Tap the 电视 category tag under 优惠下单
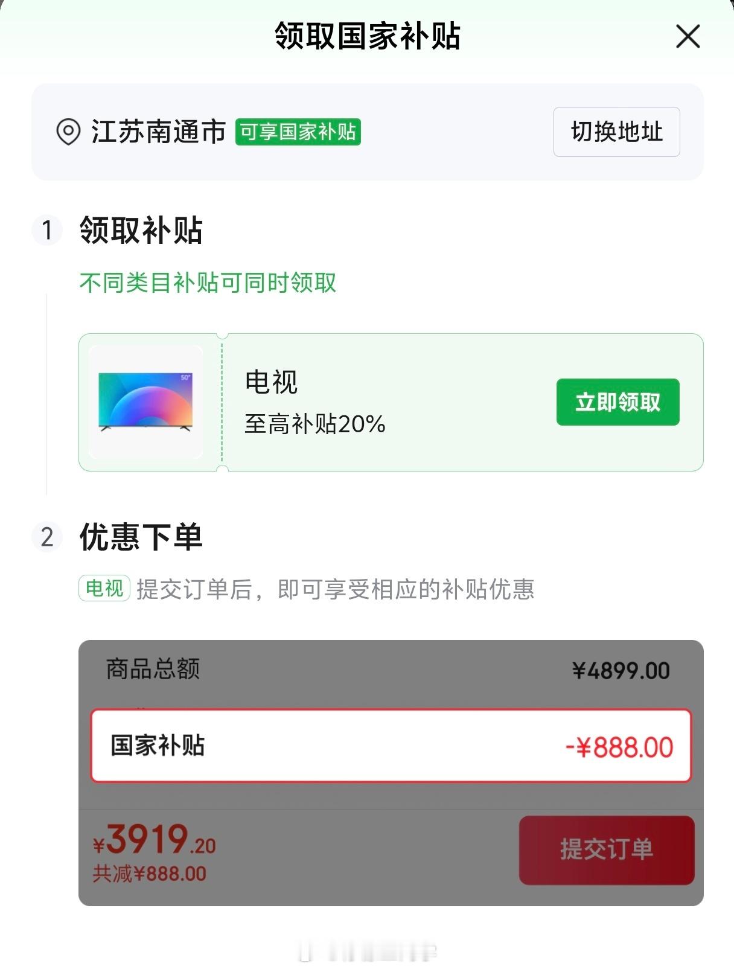The image size is (734, 969). click(x=104, y=588)
